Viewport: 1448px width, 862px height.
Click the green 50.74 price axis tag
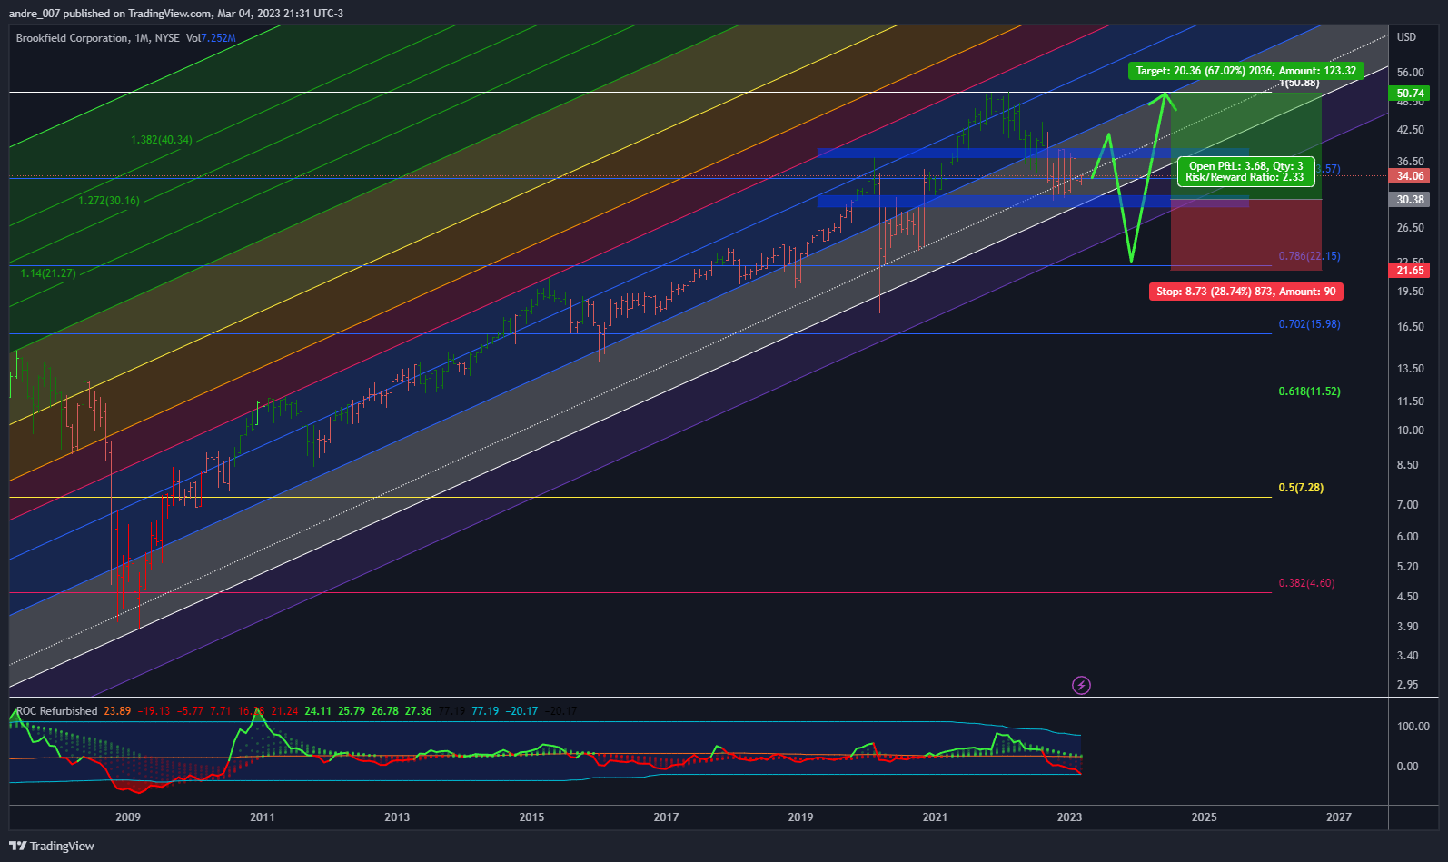point(1411,94)
